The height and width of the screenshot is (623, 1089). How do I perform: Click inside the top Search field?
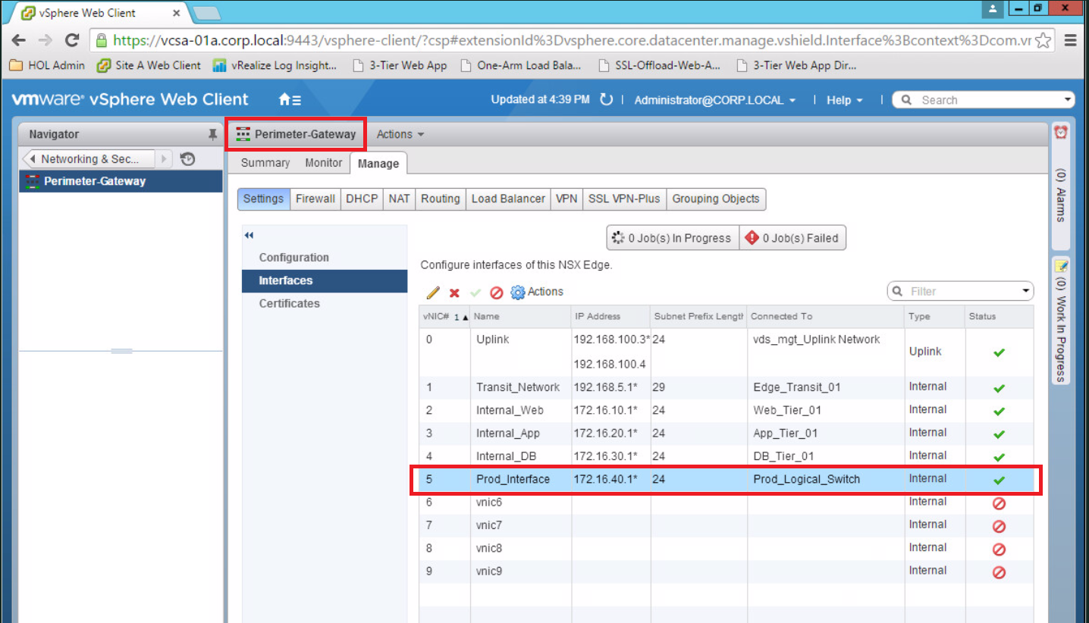click(985, 100)
